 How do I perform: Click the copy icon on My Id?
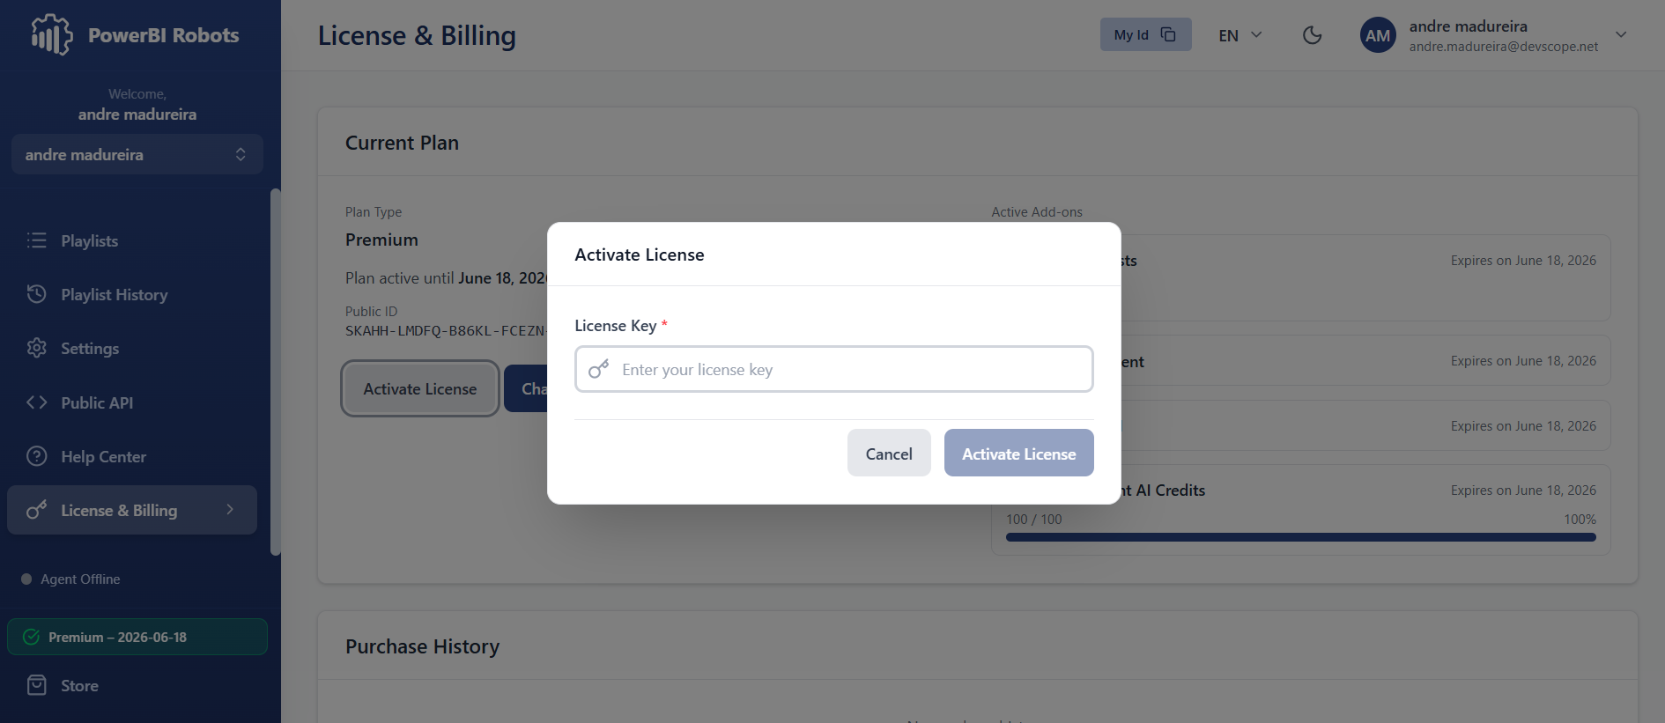pos(1168,34)
